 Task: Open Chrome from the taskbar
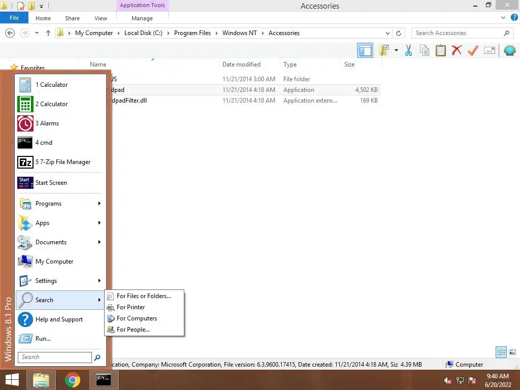[73, 380]
